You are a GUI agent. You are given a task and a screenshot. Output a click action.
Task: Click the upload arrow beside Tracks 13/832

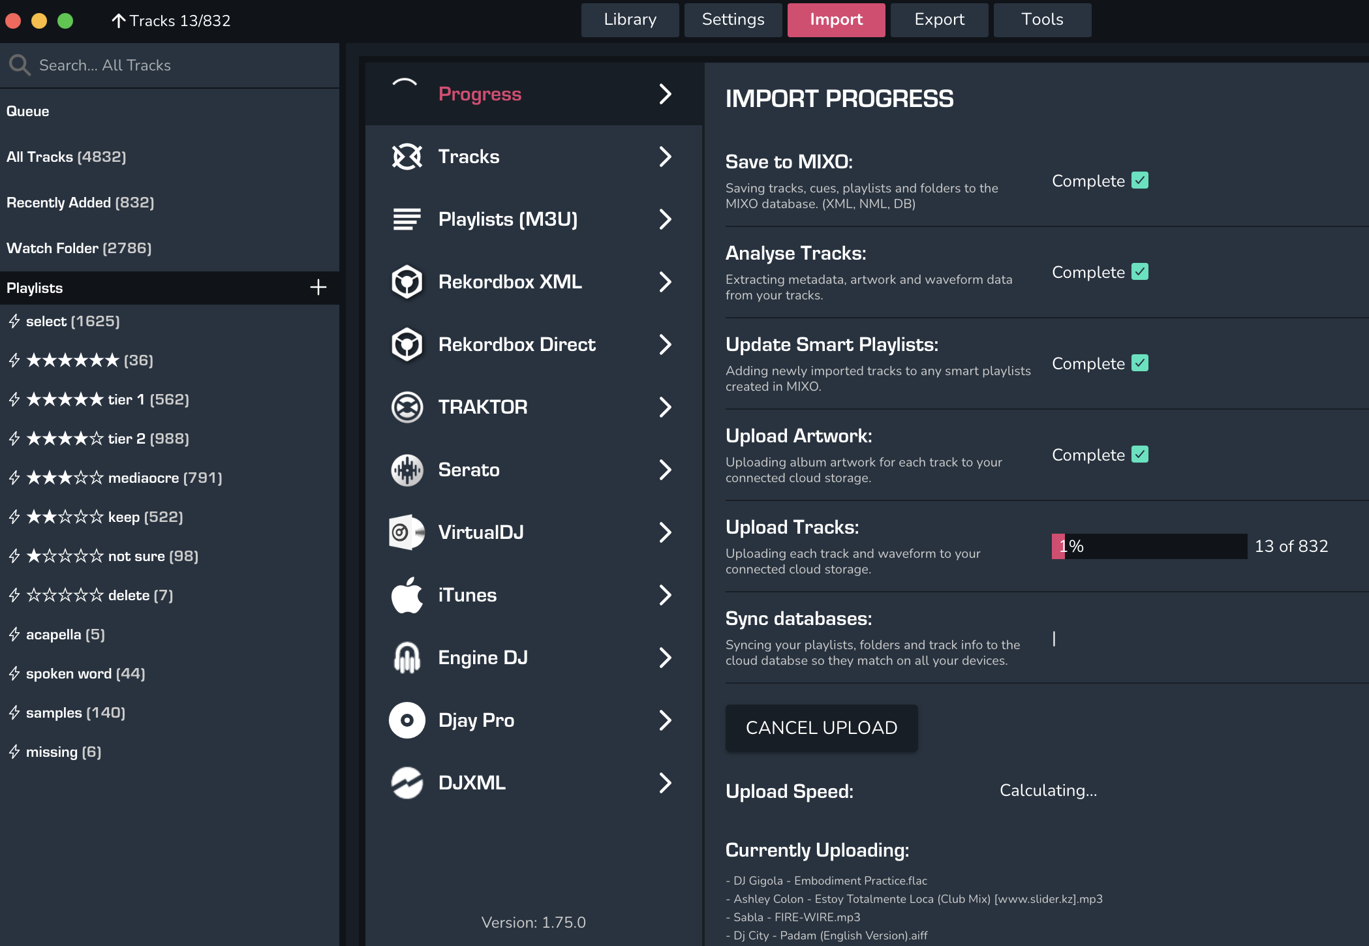(118, 20)
